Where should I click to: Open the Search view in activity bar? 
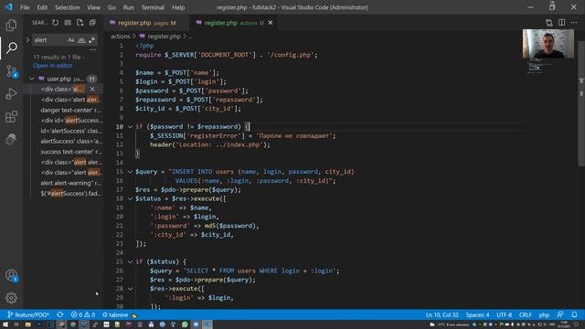pyautogui.click(x=11, y=48)
